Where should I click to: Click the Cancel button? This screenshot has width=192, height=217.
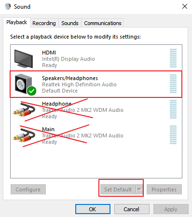pos(132,209)
